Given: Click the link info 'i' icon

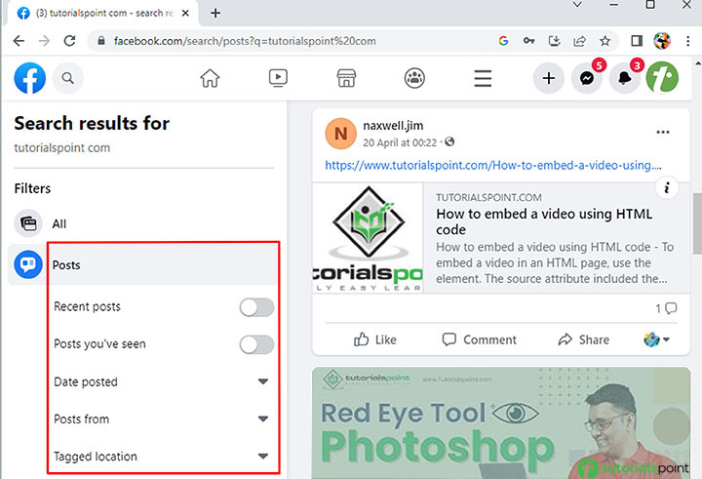Looking at the screenshot, I should coord(667,187).
